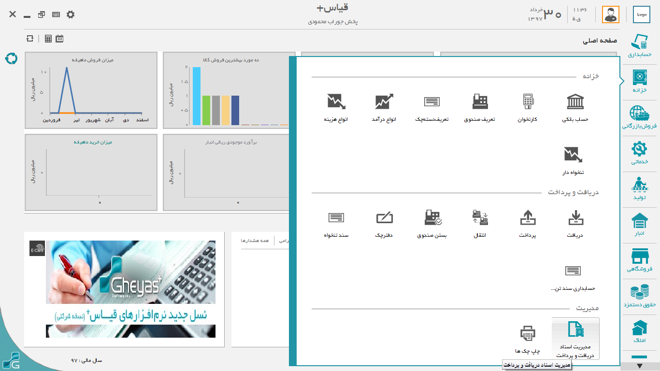Select فروشگاهی module in sidebar
Screen dimensions: 660x371
coord(640,261)
